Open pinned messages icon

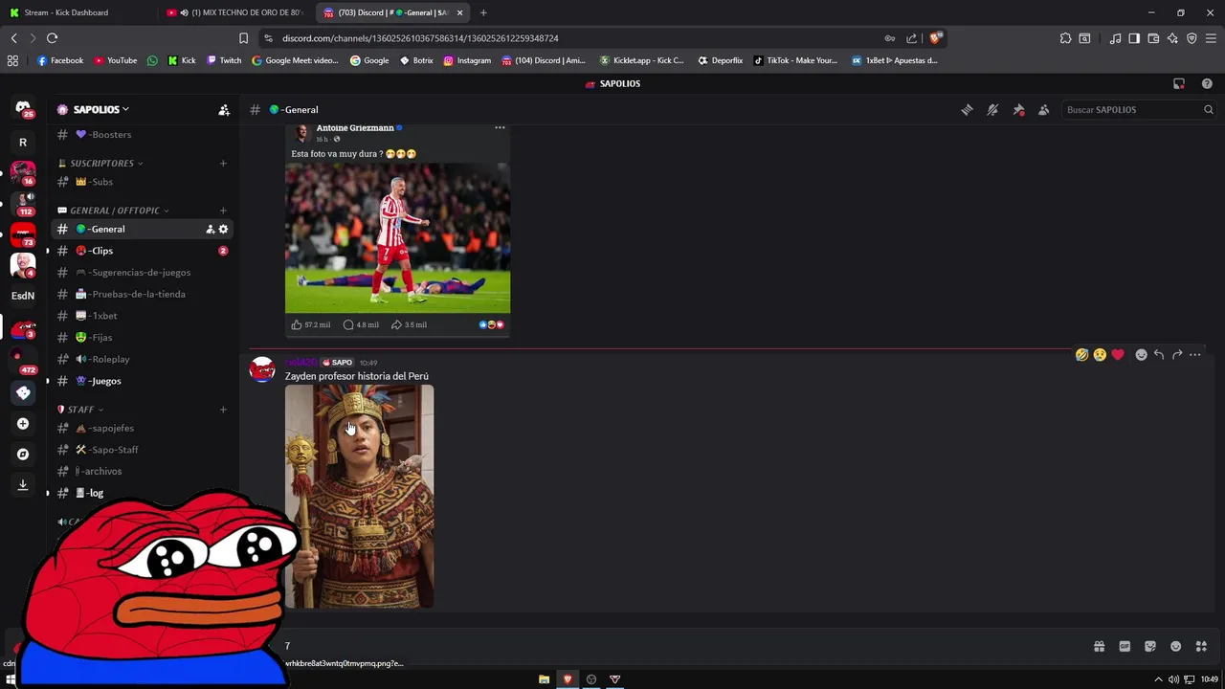click(x=1018, y=110)
